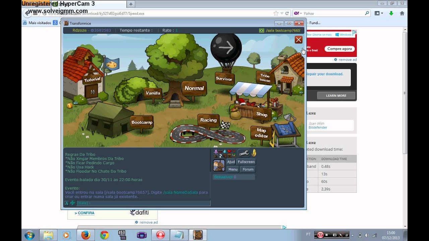Click the Transformice mouse taskbar icon
Image resolution: width=429 pixels, height=241 pixels.
(x=198, y=235)
